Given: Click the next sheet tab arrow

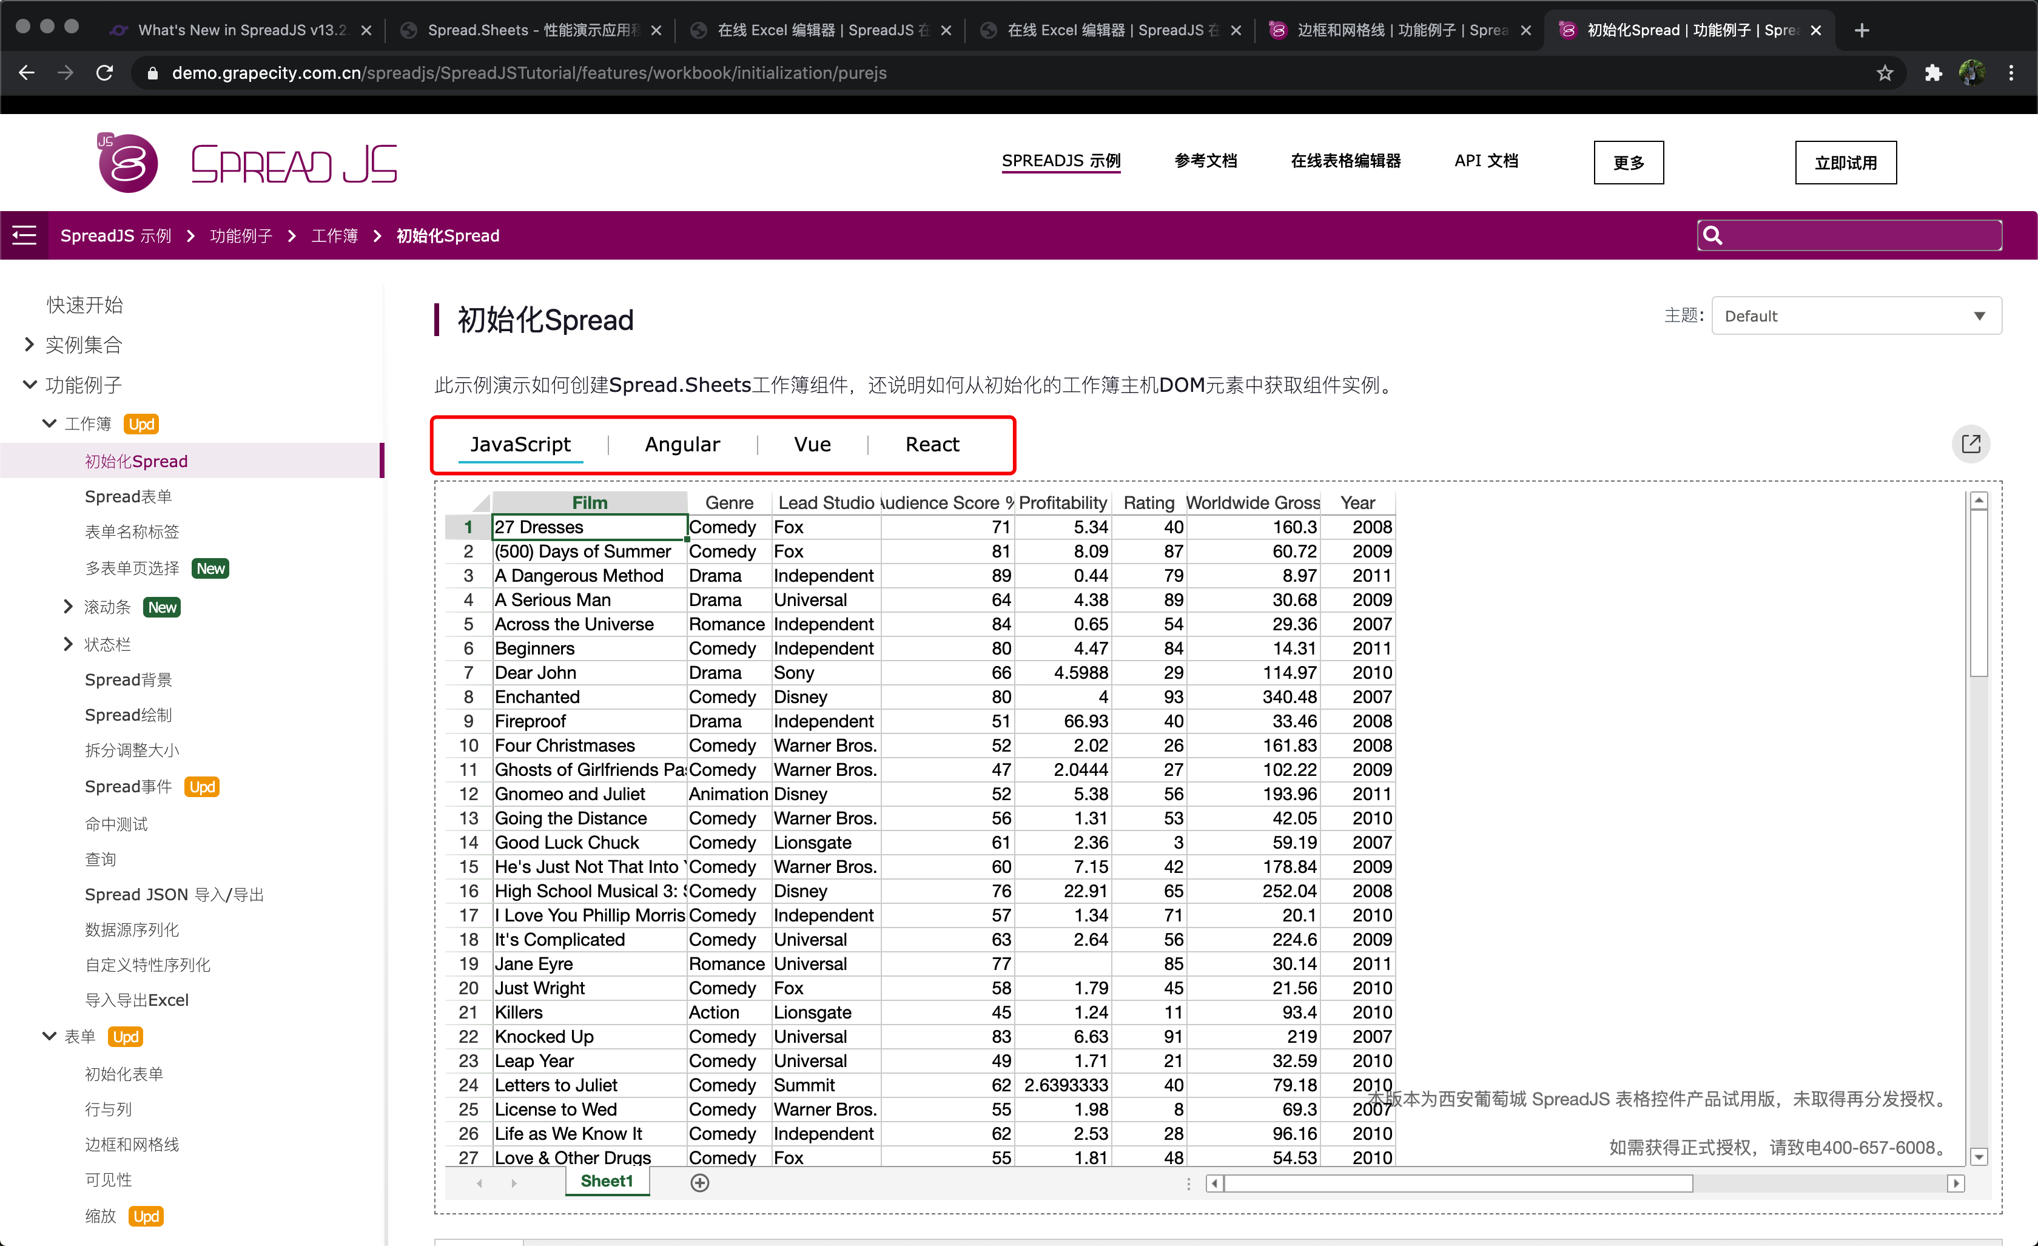Looking at the screenshot, I should [x=514, y=1183].
